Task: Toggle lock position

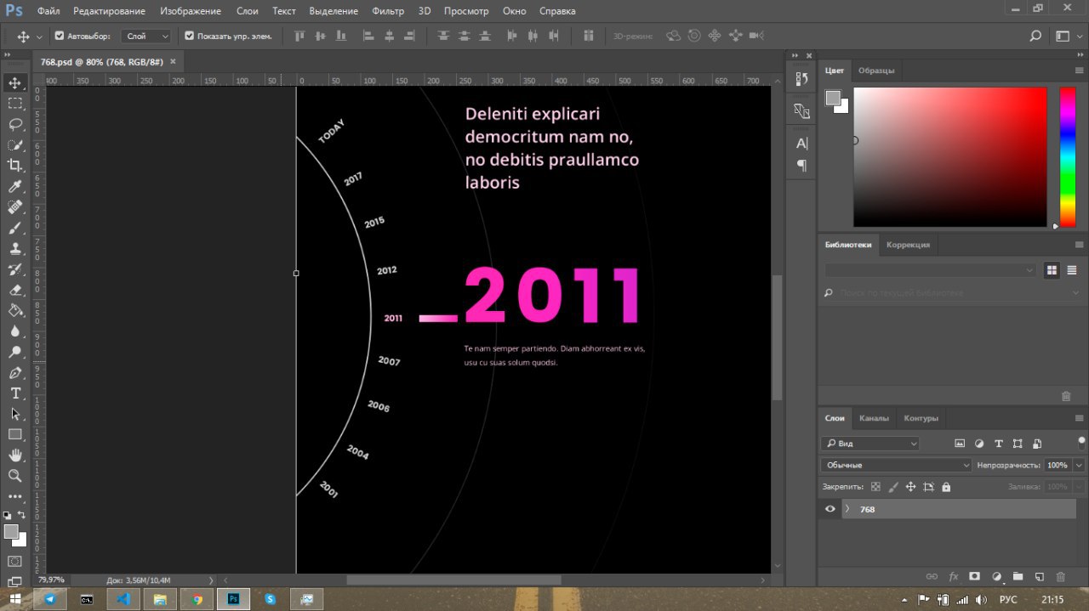Action: (x=910, y=487)
